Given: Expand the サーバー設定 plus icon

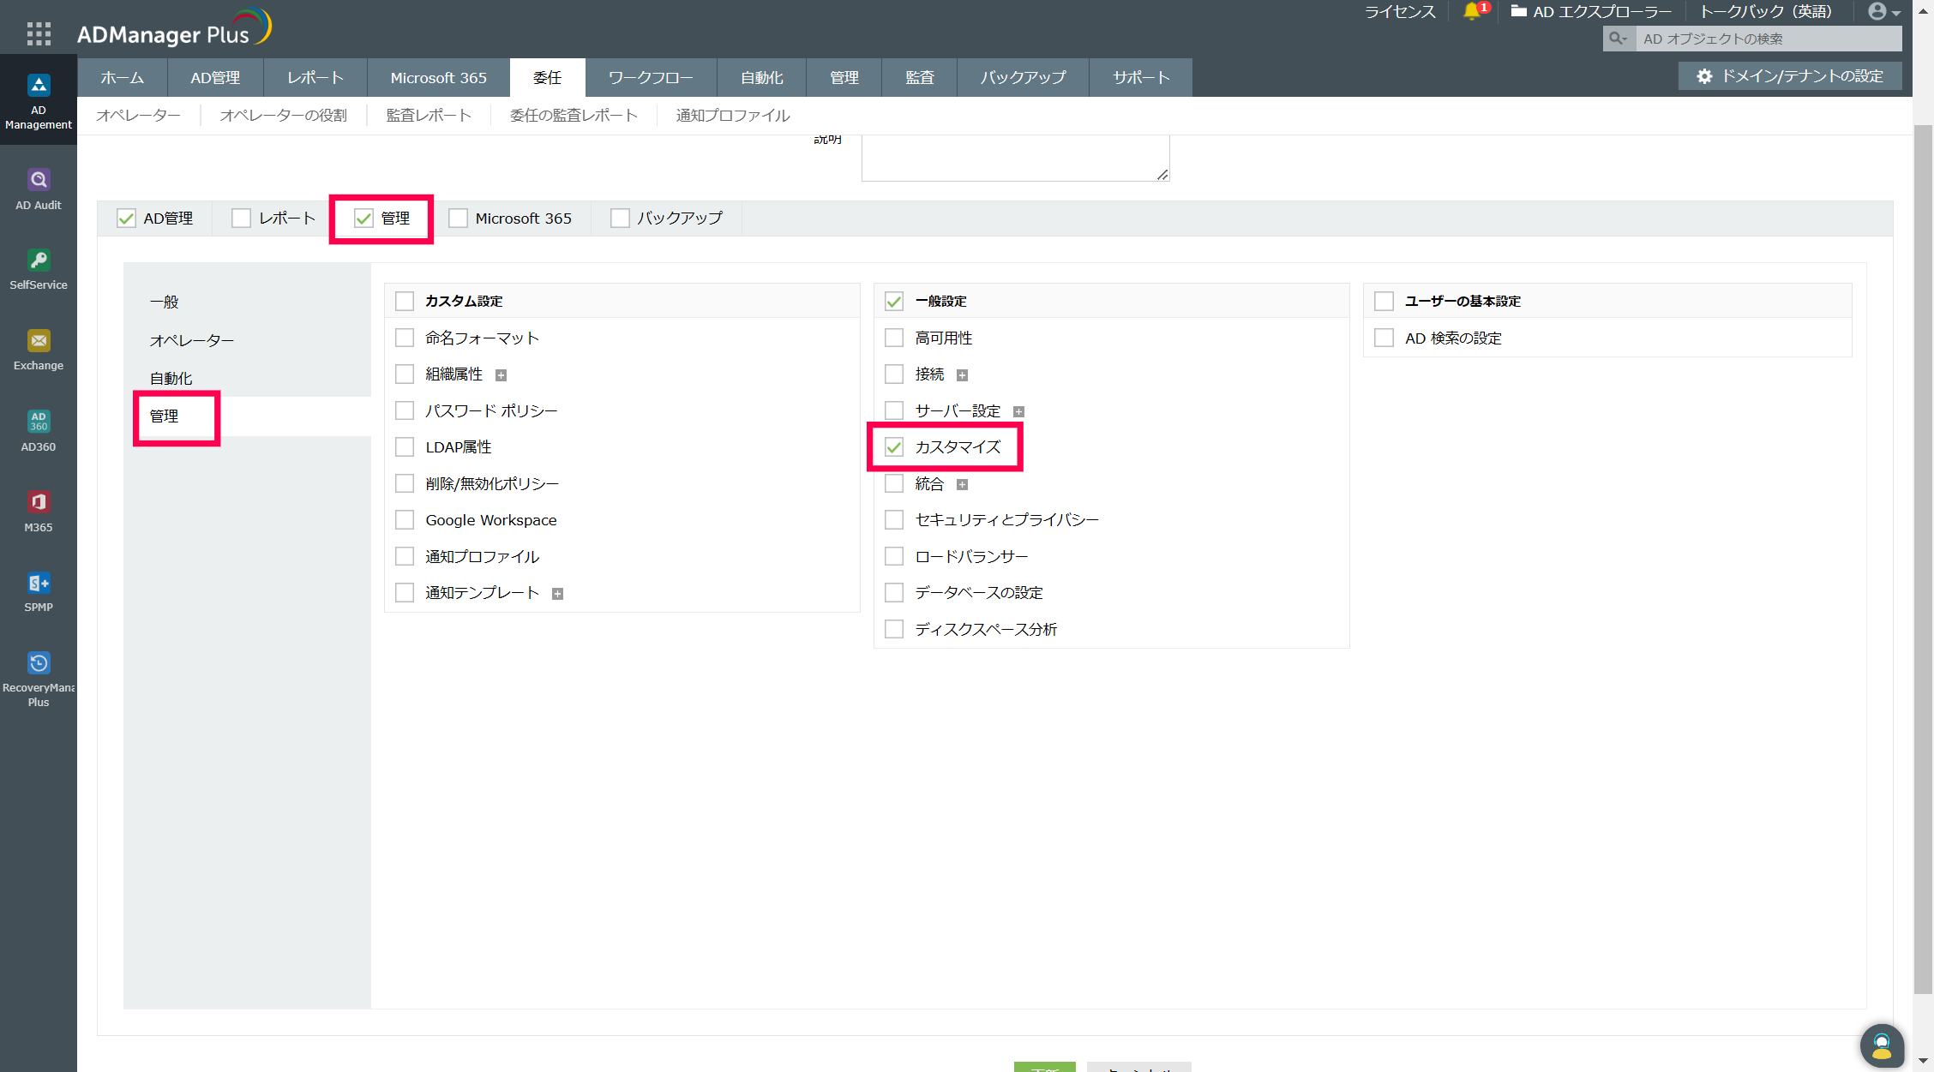Looking at the screenshot, I should click(1018, 412).
